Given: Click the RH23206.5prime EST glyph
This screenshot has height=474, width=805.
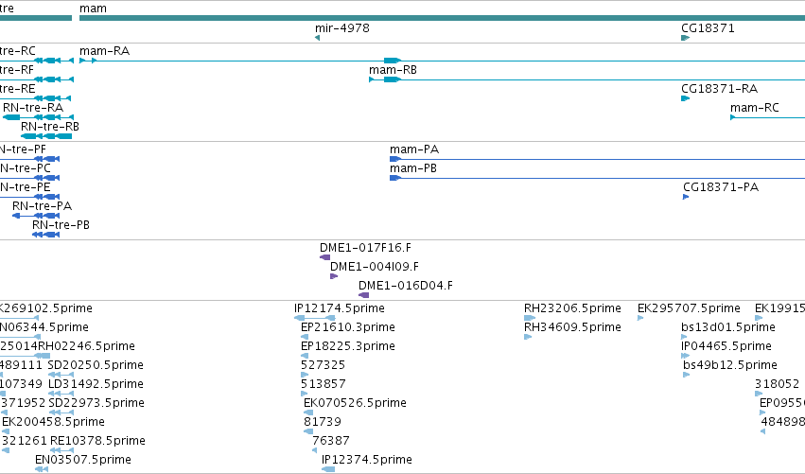Looking at the screenshot, I should click(x=530, y=318).
